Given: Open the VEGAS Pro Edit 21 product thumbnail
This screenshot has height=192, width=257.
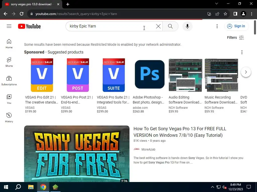Looking at the screenshot, I should coord(42,75).
